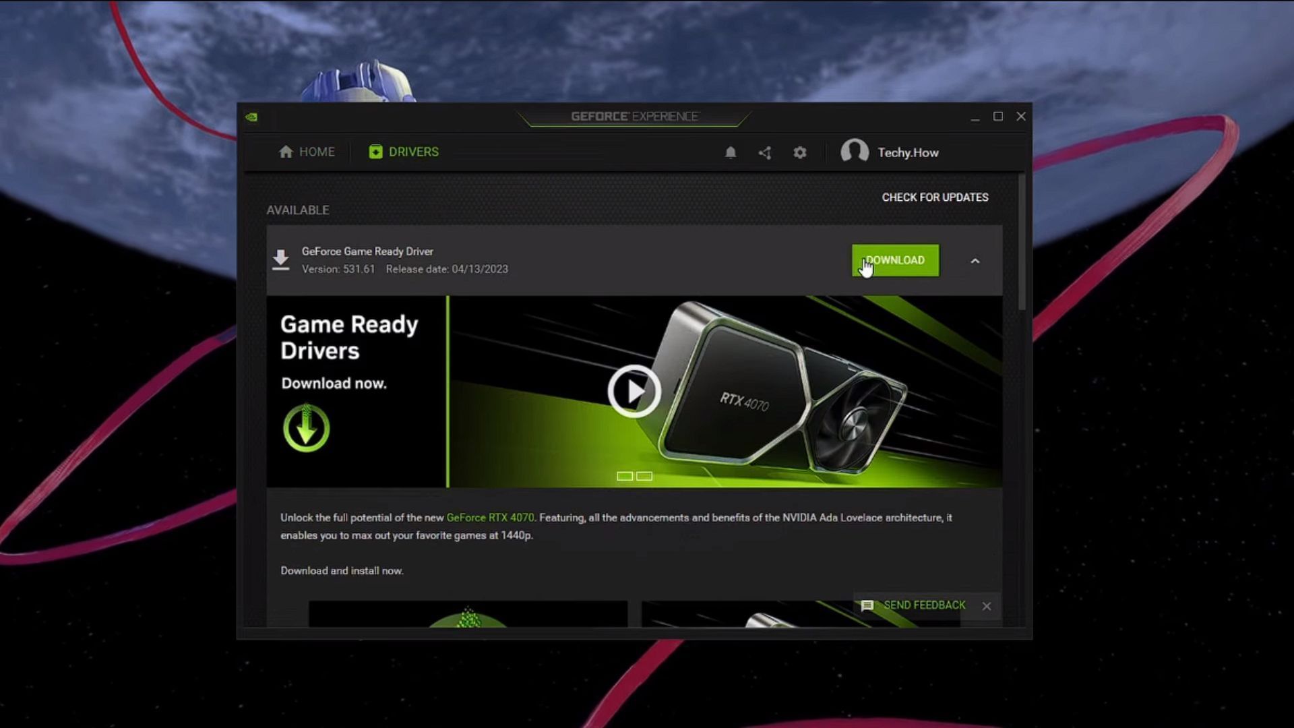Click the Techy.How profile avatar
Screen dimensions: 1294x728
point(855,152)
